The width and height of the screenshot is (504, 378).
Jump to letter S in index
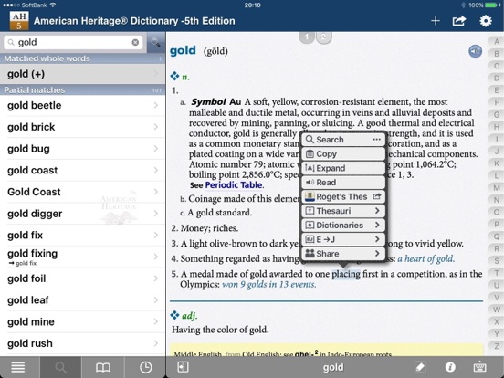pyautogui.click(x=497, y=261)
